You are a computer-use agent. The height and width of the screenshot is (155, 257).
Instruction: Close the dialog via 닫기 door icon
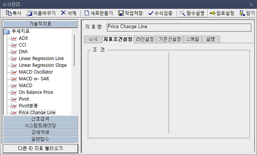[x=242, y=13]
